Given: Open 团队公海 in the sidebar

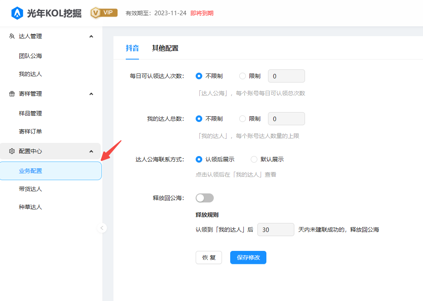Looking at the screenshot, I should click(30, 56).
